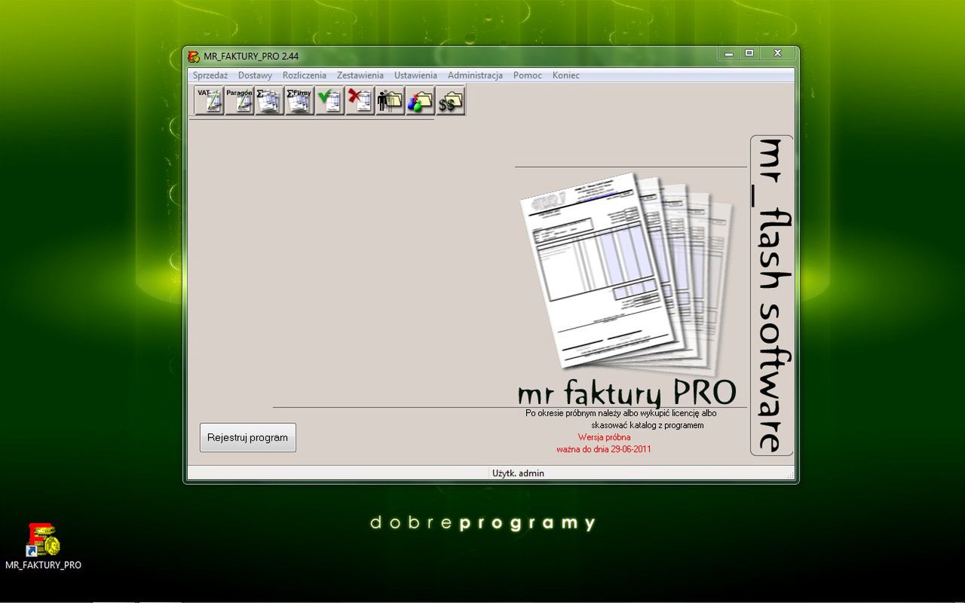Screen dimensions: 965x603
Task: Open the Pomoc menu
Action: [x=528, y=75]
